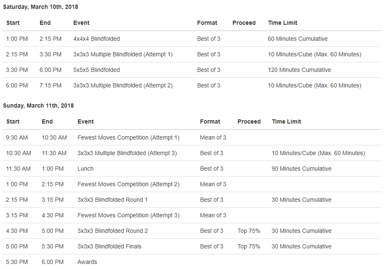Click Fewest Moves Competition (Attempt 1) event

pos(128,138)
